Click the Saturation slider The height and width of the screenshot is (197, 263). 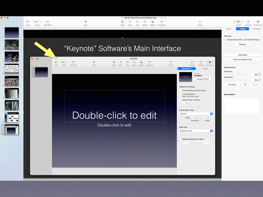[236, 80]
